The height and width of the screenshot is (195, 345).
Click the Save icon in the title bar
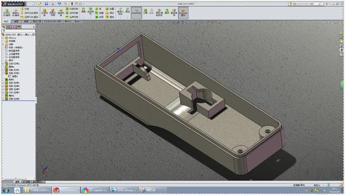(x=46, y=4)
